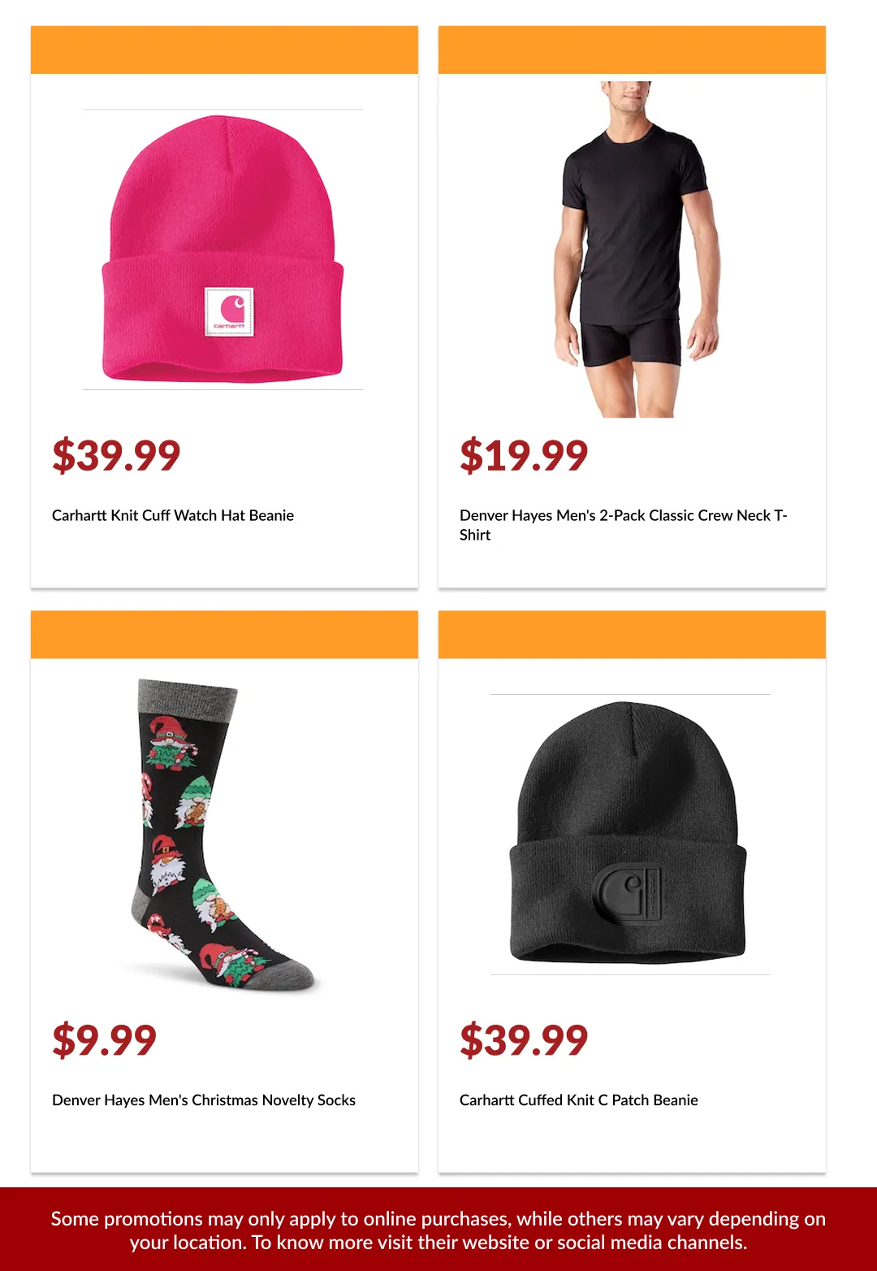Click the Carhartt logo patch on pink beanie
This screenshot has width=877, height=1271.
pos(229,311)
